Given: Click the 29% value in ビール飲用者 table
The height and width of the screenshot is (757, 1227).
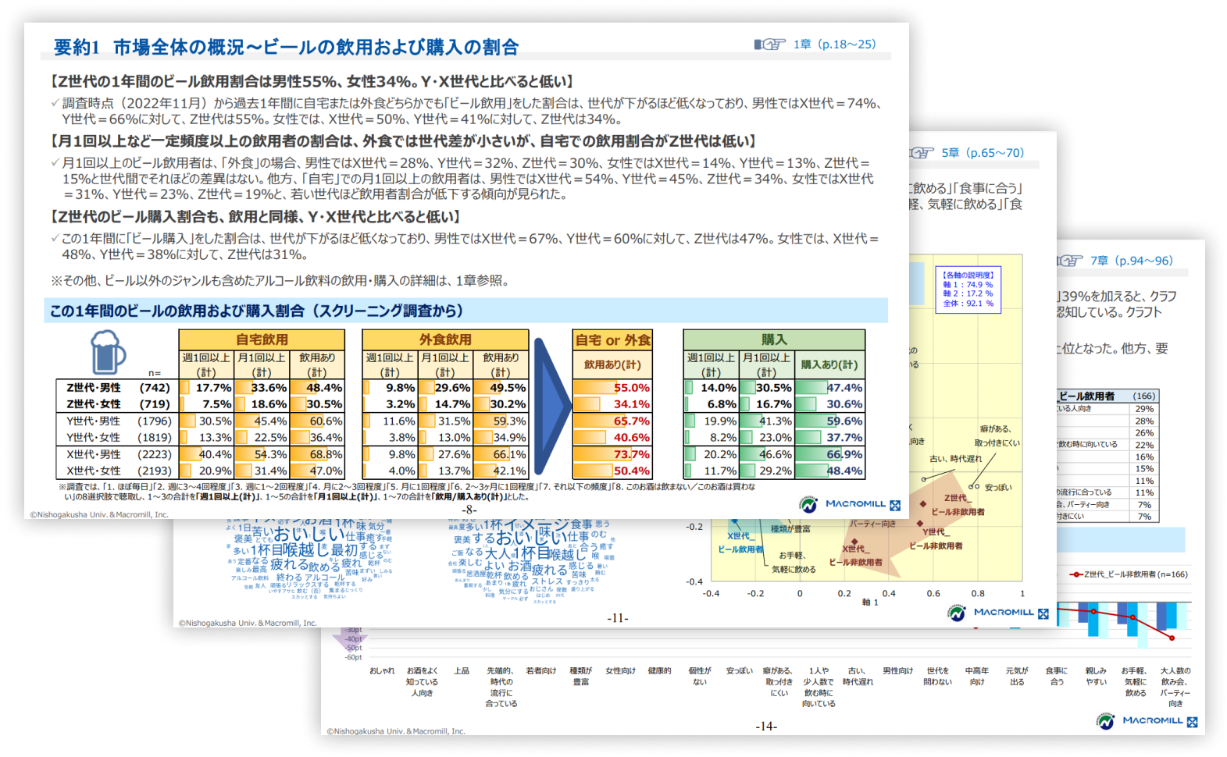Looking at the screenshot, I should pos(1144,409).
